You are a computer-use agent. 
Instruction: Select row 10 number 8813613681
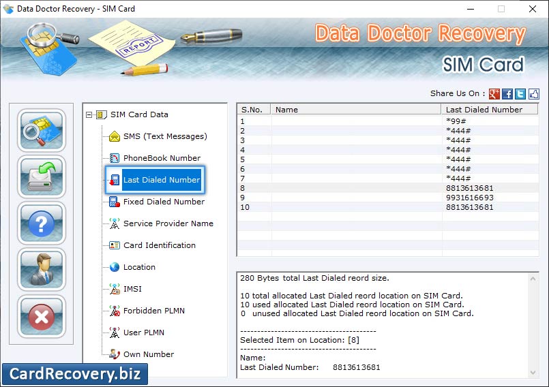tap(388, 207)
